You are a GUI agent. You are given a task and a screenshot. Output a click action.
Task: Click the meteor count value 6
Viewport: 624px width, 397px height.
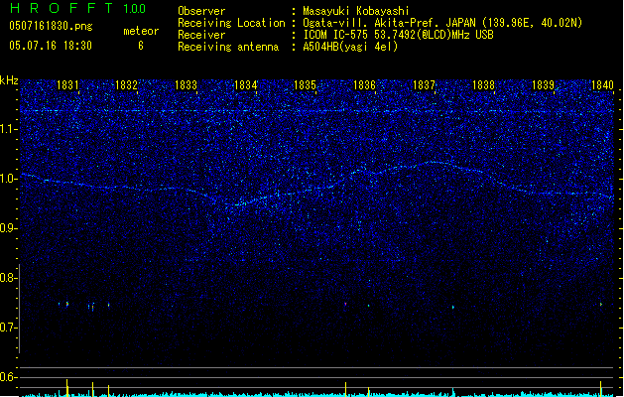coord(141,46)
